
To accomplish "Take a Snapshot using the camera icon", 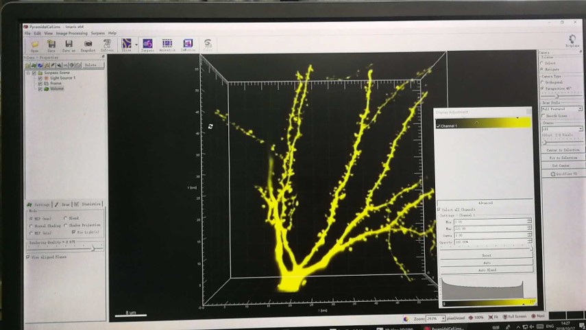I will pyautogui.click(x=88, y=45).
